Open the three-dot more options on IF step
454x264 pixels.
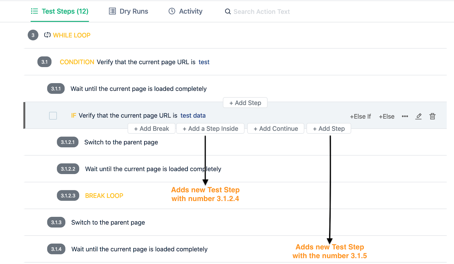click(x=405, y=116)
